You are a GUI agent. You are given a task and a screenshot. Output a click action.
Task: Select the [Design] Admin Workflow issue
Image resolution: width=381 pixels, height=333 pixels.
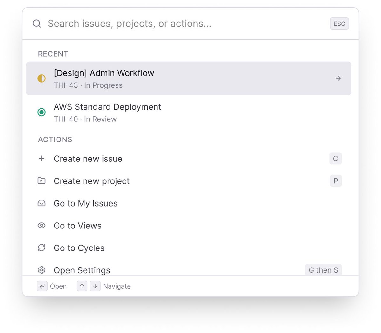pos(189,78)
